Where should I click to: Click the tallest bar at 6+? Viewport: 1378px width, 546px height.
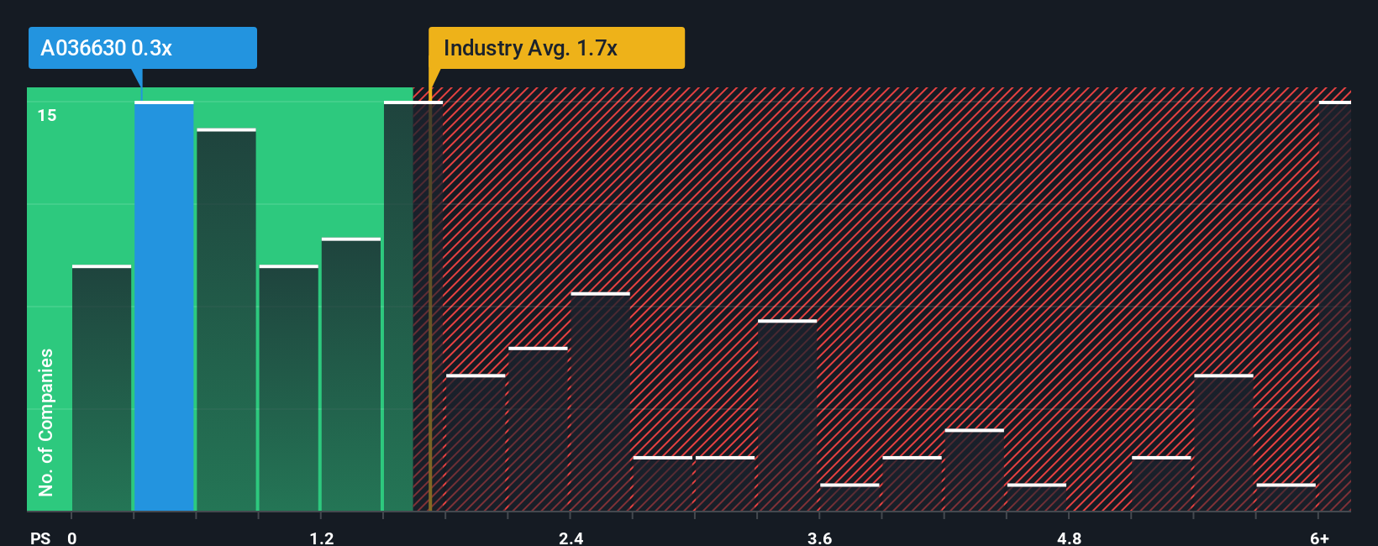[1334, 306]
